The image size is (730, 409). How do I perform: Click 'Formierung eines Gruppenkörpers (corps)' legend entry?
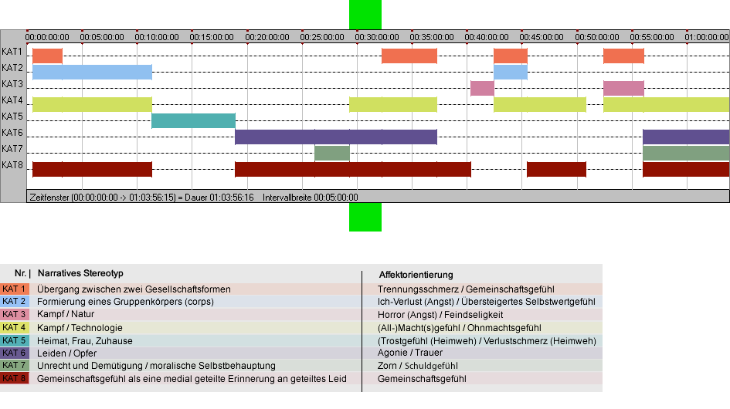(125, 302)
